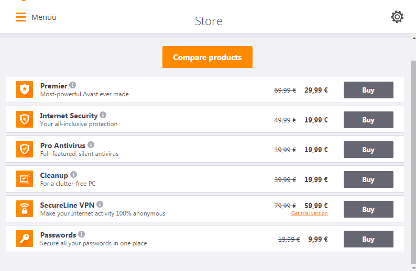Show info for Pro Antivirus
The height and width of the screenshot is (271, 416).
(x=91, y=144)
